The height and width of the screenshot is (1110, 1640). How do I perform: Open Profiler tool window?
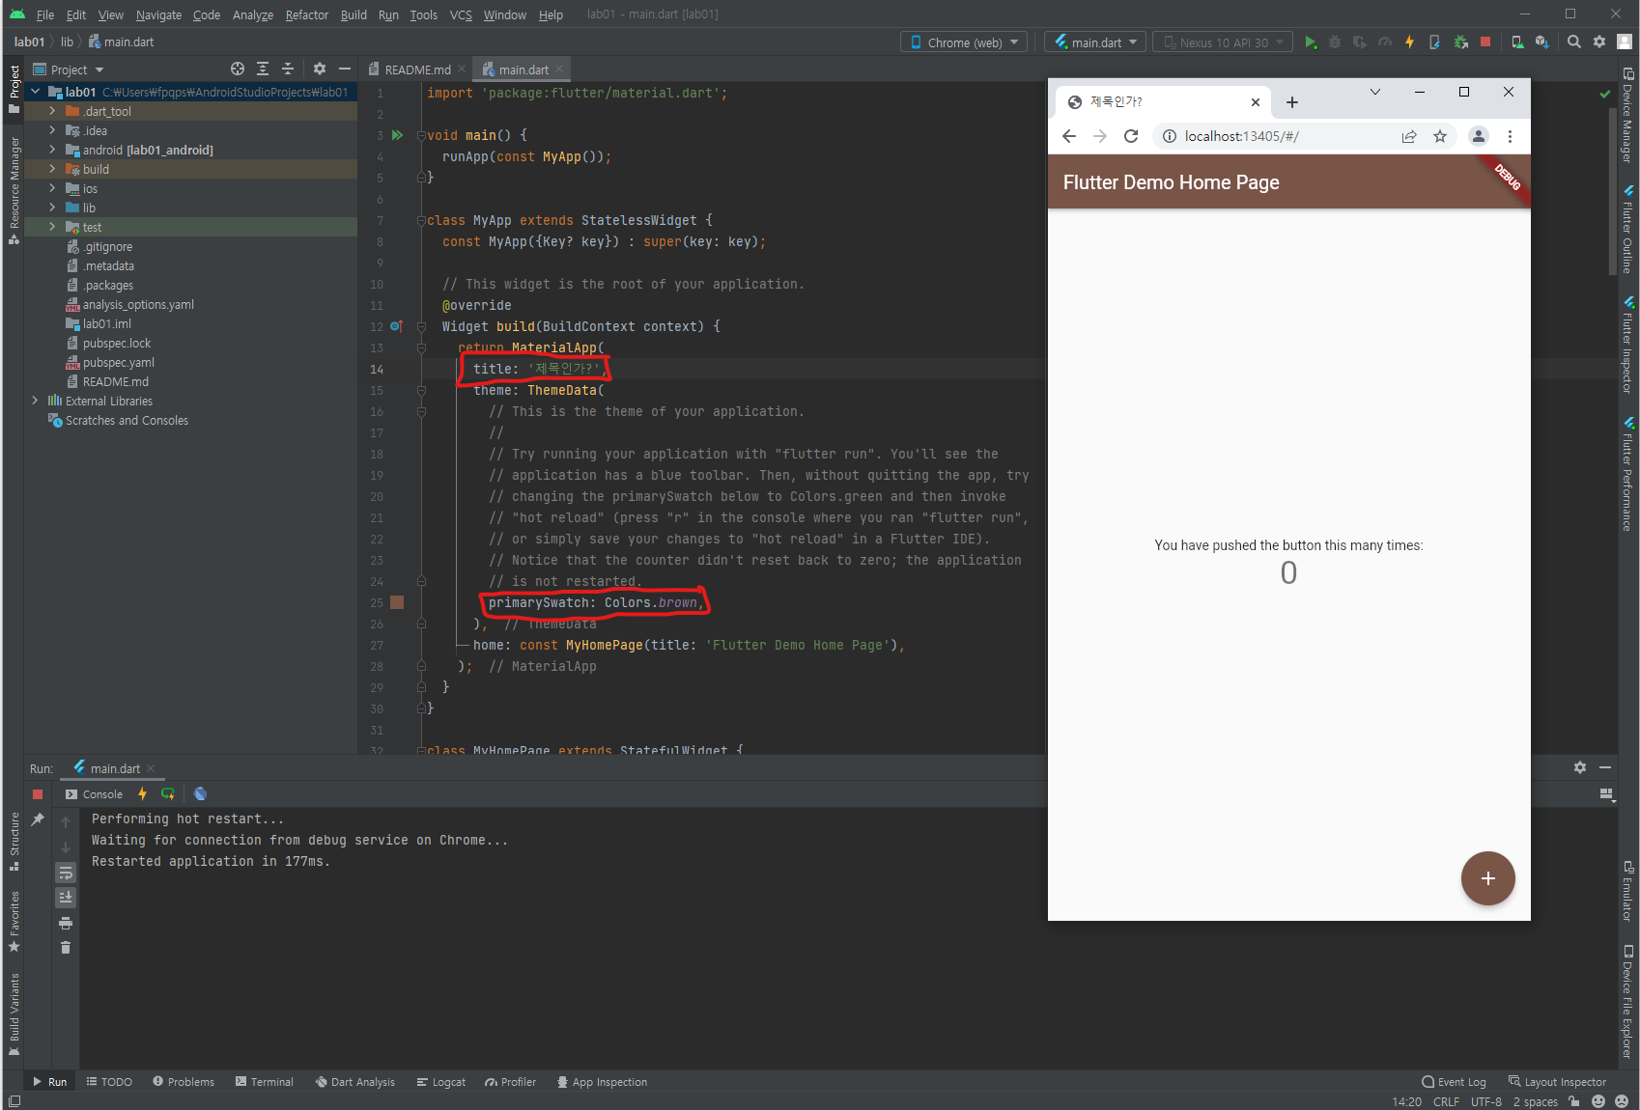click(511, 1082)
